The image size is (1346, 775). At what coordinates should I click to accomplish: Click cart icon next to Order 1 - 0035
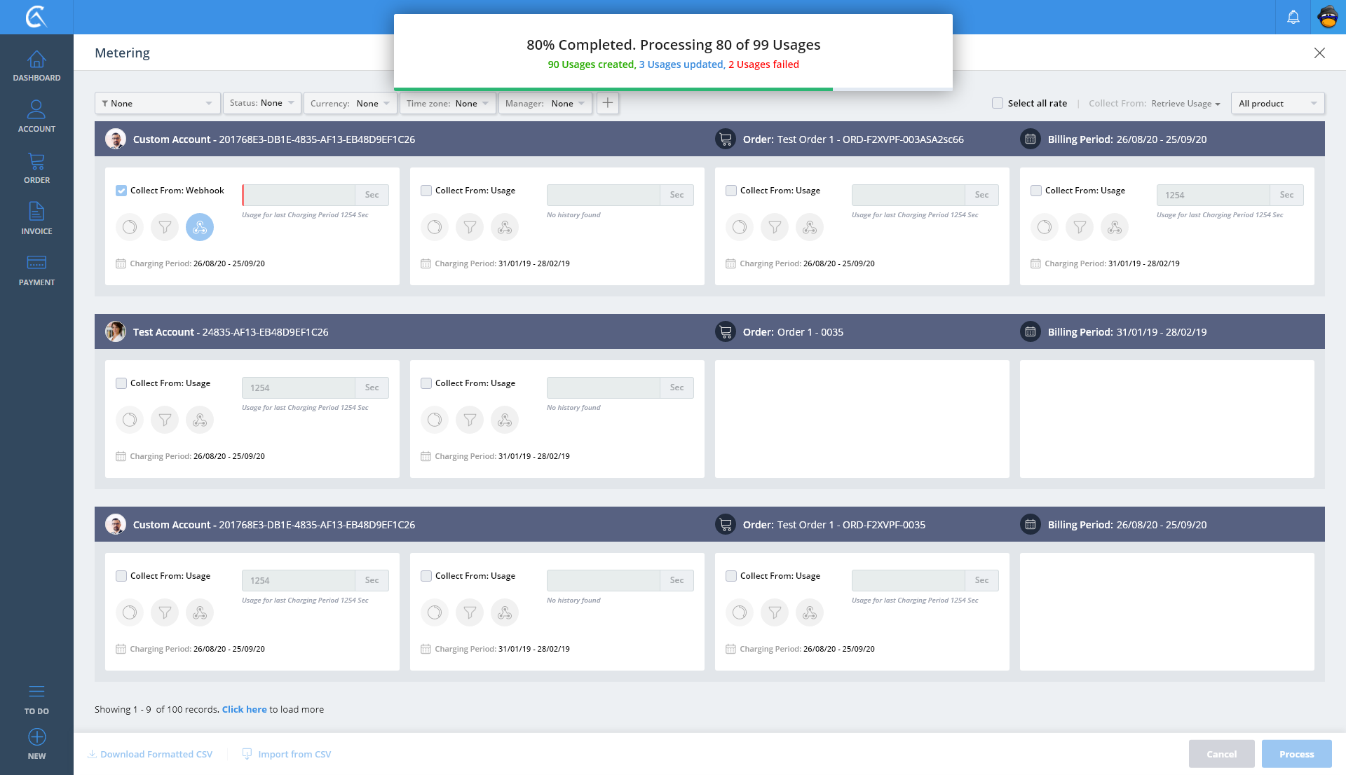pos(726,332)
